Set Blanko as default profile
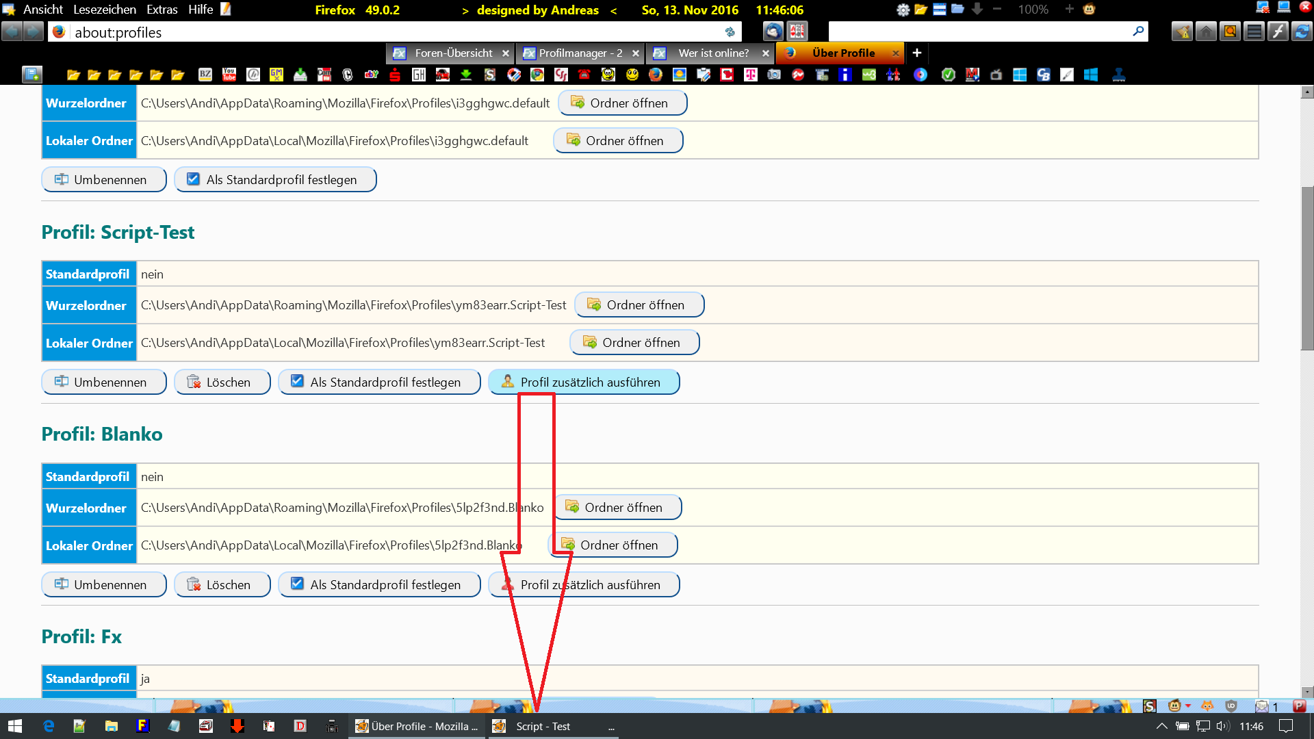 [x=379, y=584]
